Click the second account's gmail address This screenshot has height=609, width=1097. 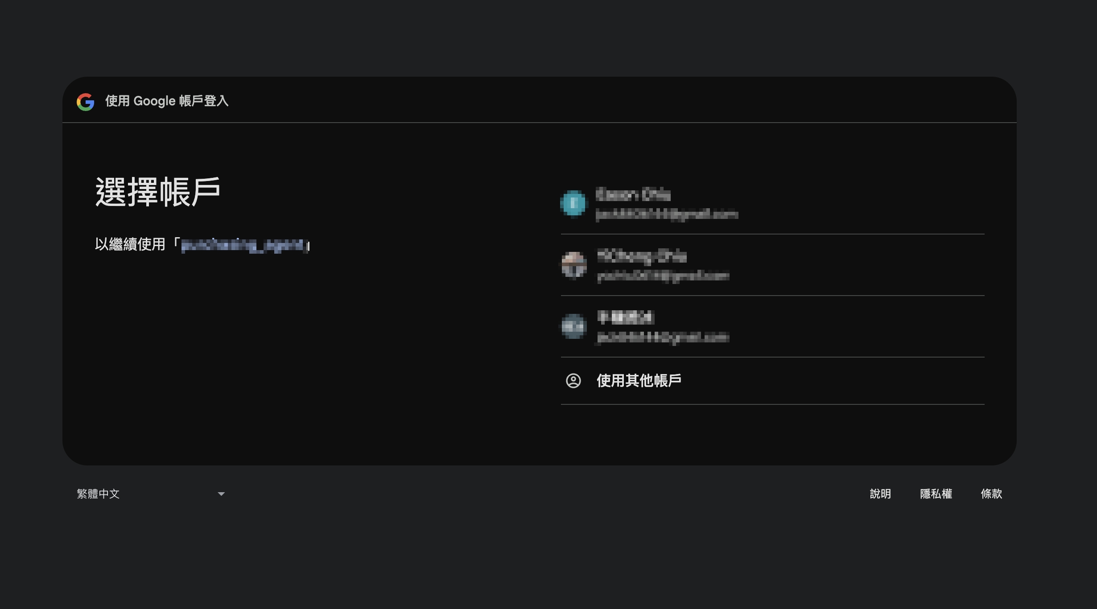tap(663, 276)
